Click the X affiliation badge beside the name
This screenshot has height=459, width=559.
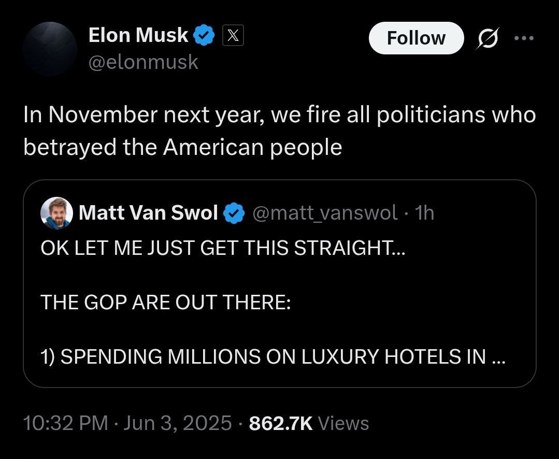click(233, 36)
